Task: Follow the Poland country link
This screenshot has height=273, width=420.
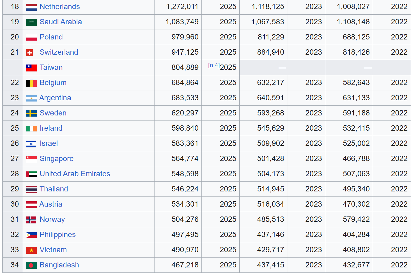Action: click(x=51, y=37)
